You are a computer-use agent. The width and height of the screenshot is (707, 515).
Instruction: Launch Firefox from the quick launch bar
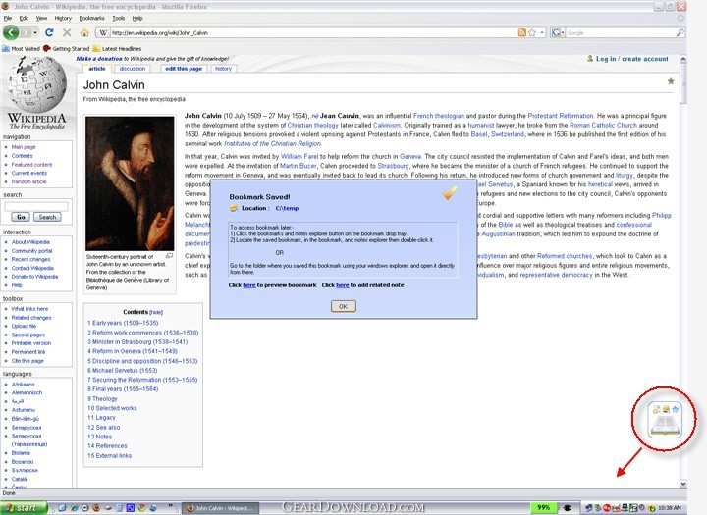(x=96, y=508)
